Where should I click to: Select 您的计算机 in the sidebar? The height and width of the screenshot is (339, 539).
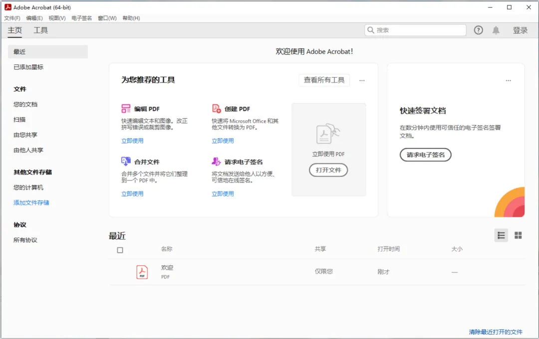[x=28, y=187]
